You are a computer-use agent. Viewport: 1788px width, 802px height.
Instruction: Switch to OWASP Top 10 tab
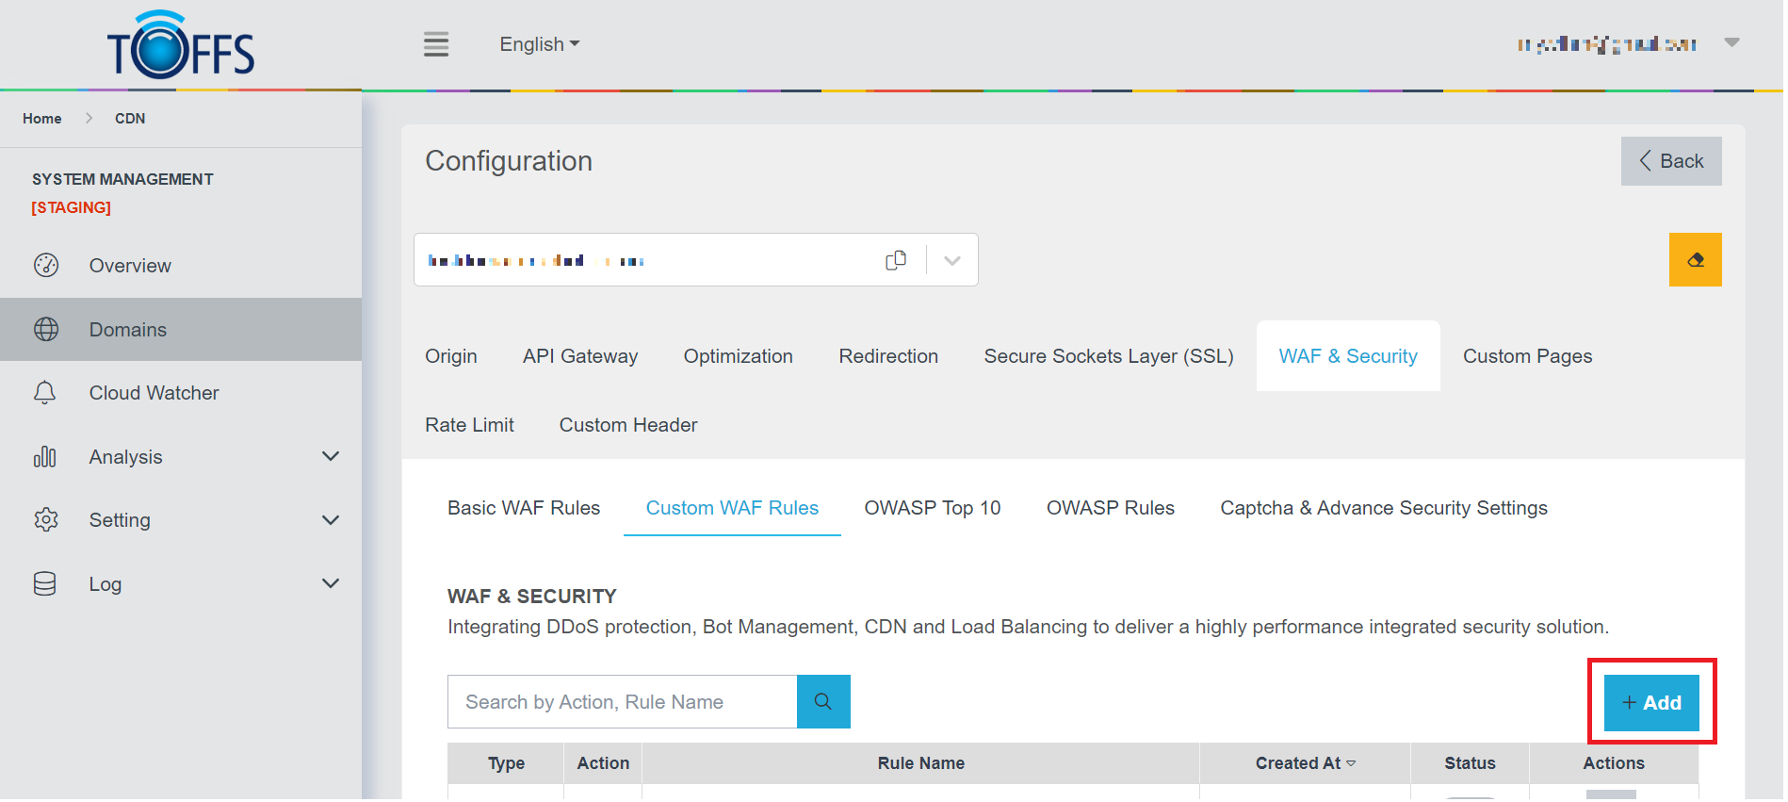point(932,508)
